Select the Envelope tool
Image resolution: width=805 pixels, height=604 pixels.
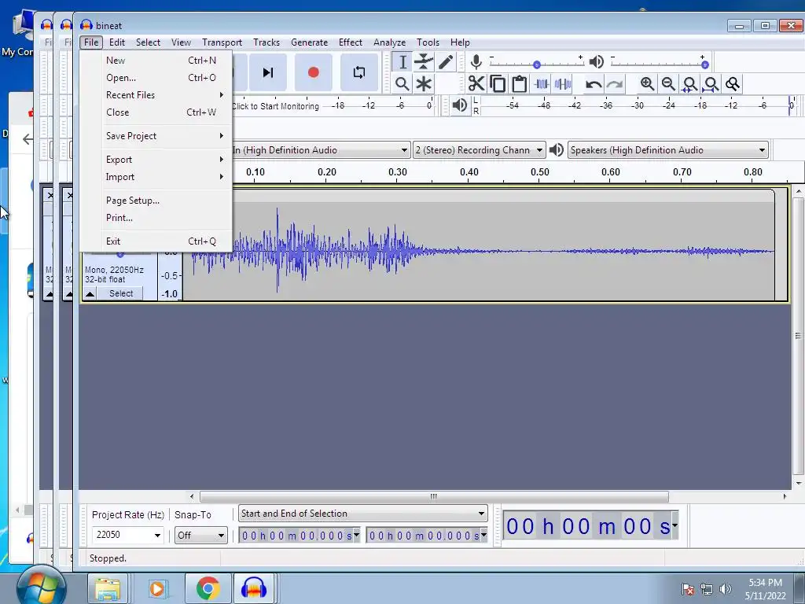[x=424, y=62]
